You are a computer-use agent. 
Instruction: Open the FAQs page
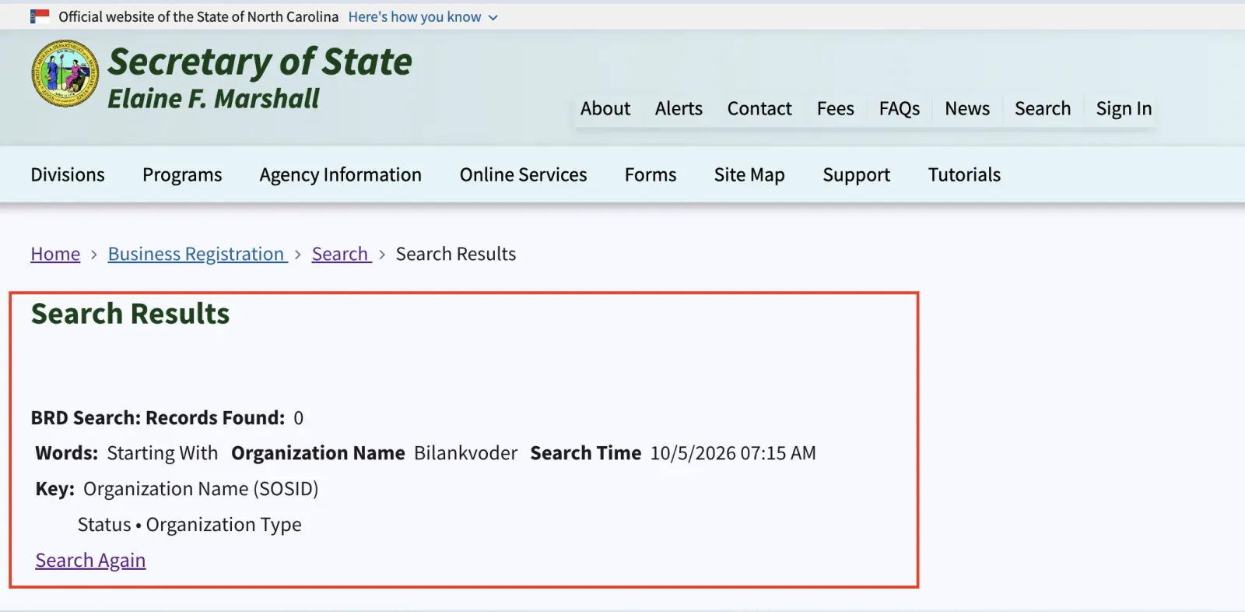coord(900,109)
